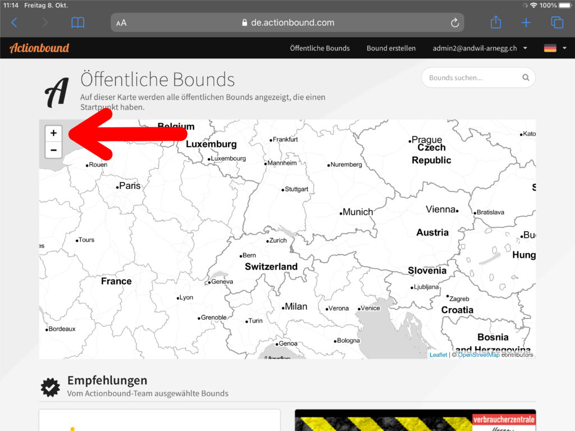Open the Safari share sheet
Screen dimensions: 575x431
pos(495,22)
